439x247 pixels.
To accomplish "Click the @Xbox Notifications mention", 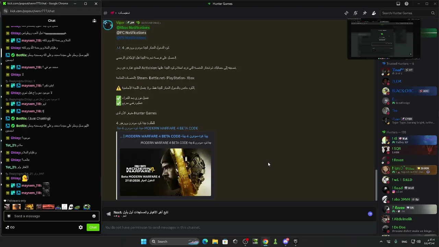I will pos(133,27).
